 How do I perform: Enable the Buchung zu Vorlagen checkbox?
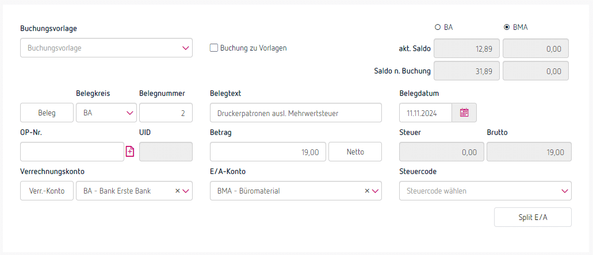click(x=214, y=48)
